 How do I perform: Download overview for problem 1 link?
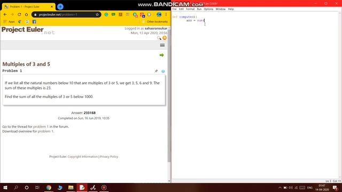(x=45, y=131)
